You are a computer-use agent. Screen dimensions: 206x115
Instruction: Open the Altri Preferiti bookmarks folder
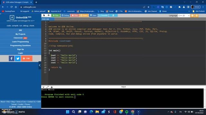tap(199, 11)
